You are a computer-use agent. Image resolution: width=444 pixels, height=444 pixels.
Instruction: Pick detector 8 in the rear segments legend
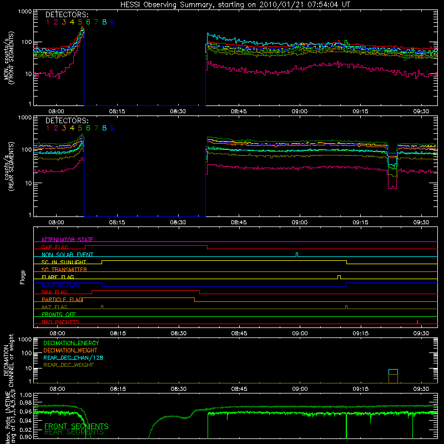click(x=104, y=128)
